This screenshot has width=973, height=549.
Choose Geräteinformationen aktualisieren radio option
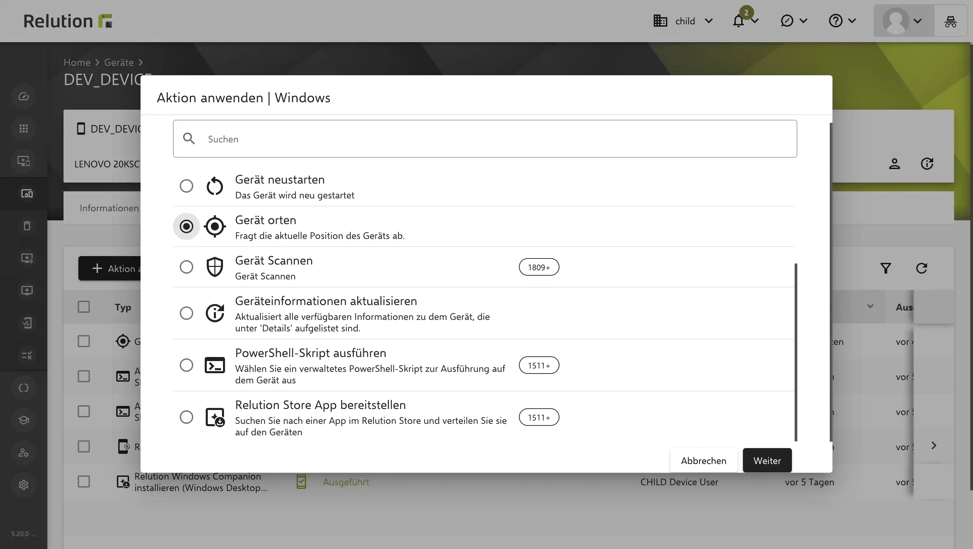186,313
